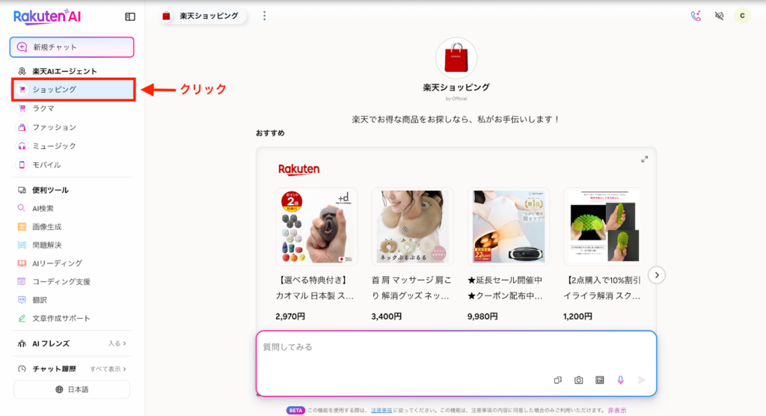Show all chat history with すべて表示

[108, 369]
